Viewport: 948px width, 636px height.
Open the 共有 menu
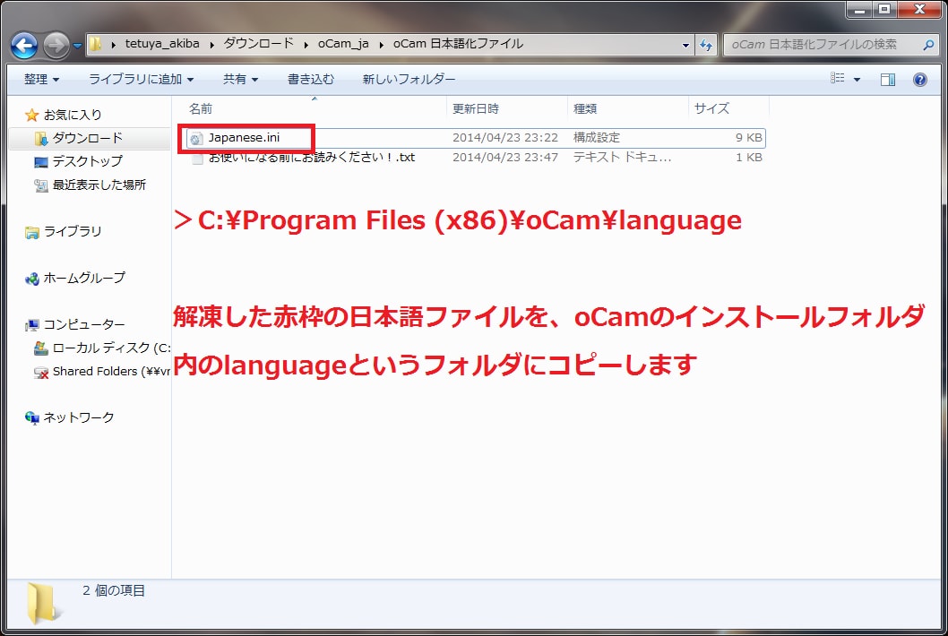[240, 79]
